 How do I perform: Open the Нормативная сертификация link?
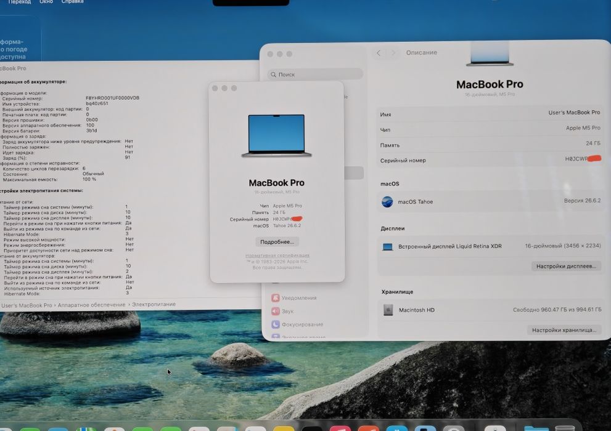tap(277, 256)
